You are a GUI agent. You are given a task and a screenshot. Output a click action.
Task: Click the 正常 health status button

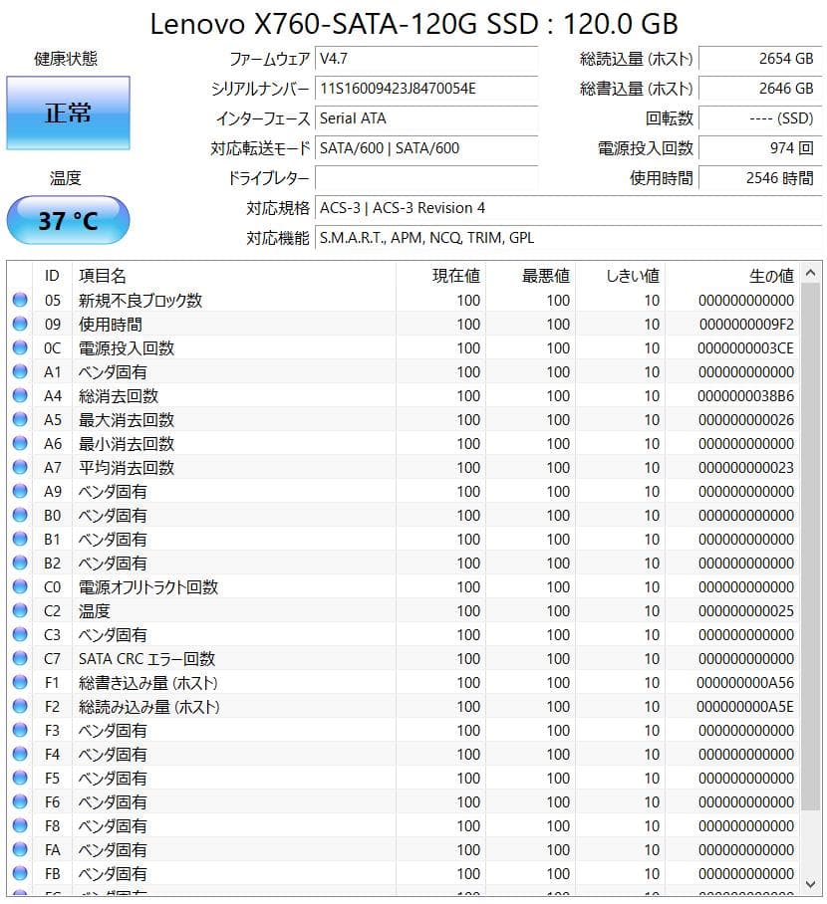(68, 113)
